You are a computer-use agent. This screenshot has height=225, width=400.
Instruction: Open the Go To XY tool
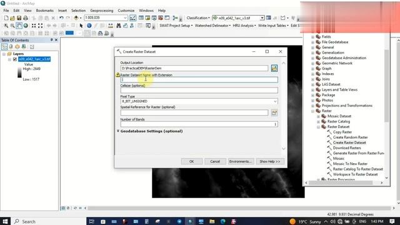coord(132,26)
